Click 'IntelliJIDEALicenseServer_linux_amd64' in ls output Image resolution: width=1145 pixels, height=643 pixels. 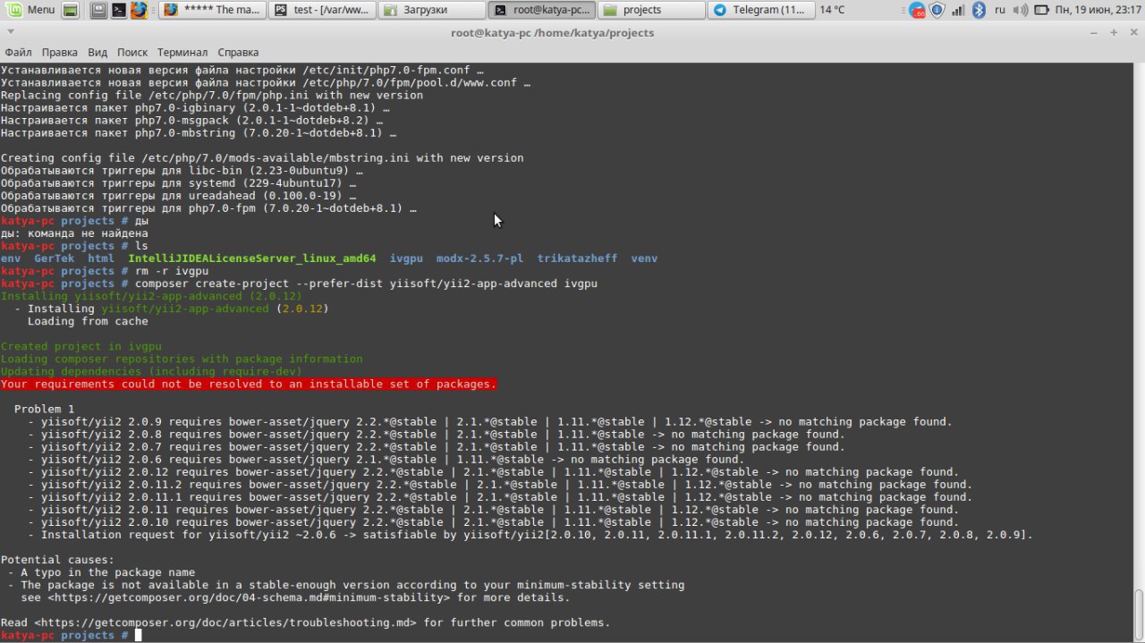pyautogui.click(x=252, y=258)
